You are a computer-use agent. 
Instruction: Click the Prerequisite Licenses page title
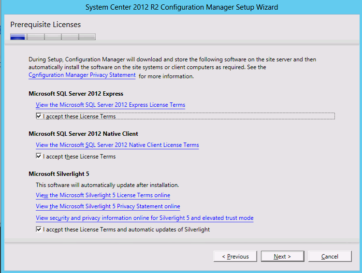point(45,25)
